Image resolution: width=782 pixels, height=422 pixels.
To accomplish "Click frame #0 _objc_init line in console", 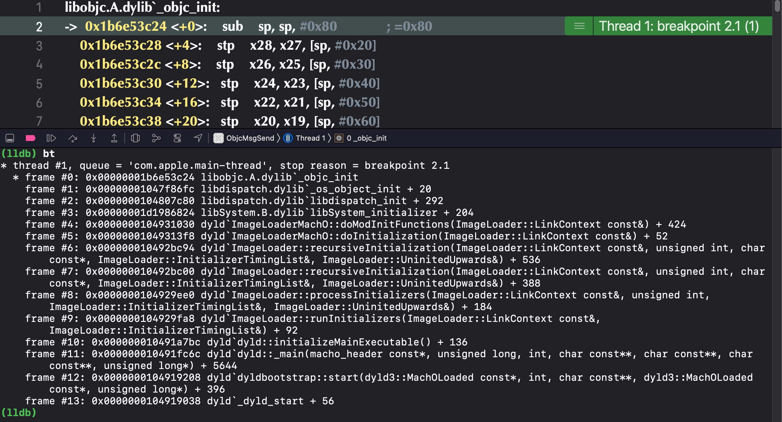I will click(x=192, y=177).
